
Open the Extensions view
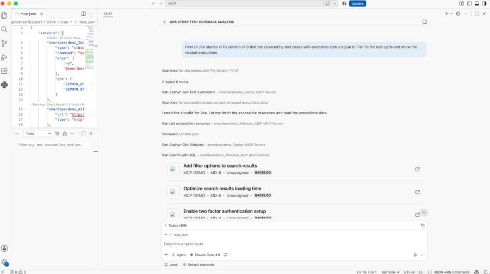point(4,71)
